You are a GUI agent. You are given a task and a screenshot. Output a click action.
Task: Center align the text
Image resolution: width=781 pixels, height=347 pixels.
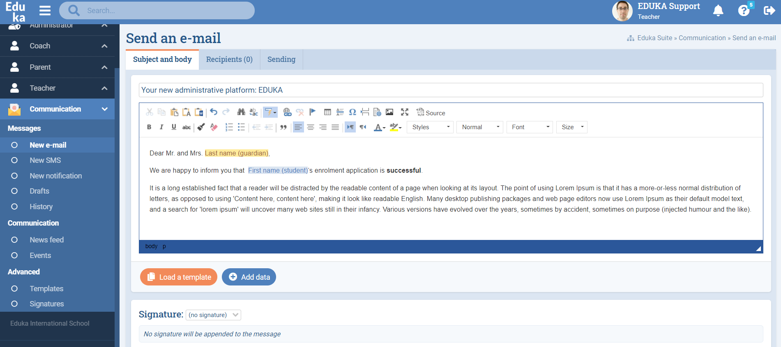point(311,127)
